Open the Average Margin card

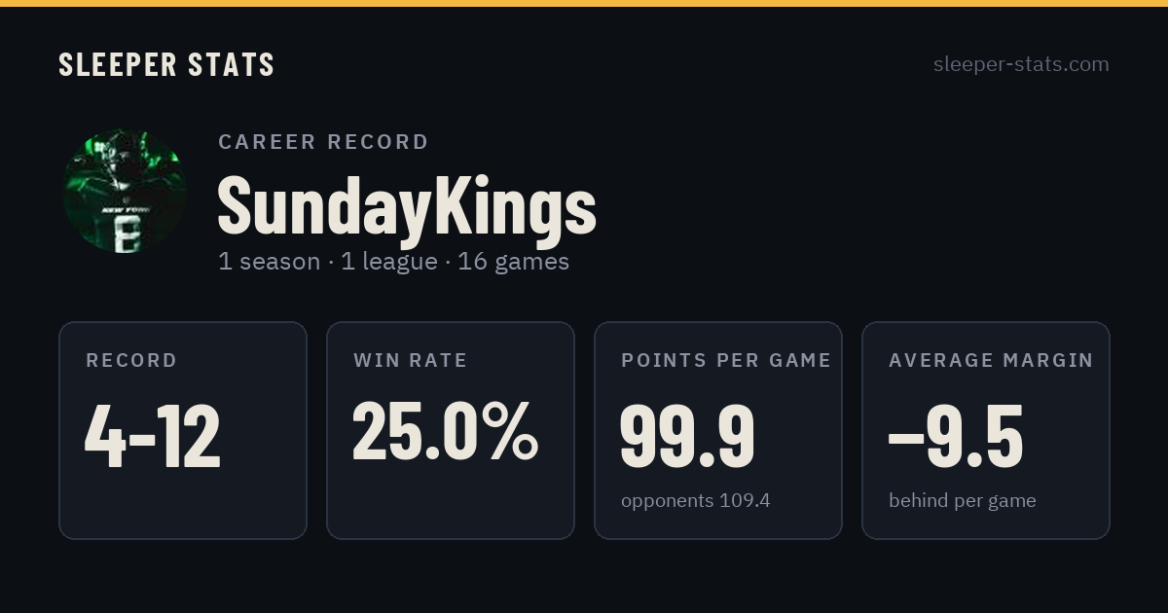pos(986,430)
